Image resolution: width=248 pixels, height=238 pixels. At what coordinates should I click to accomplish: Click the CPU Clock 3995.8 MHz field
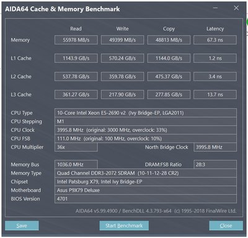pos(146,130)
